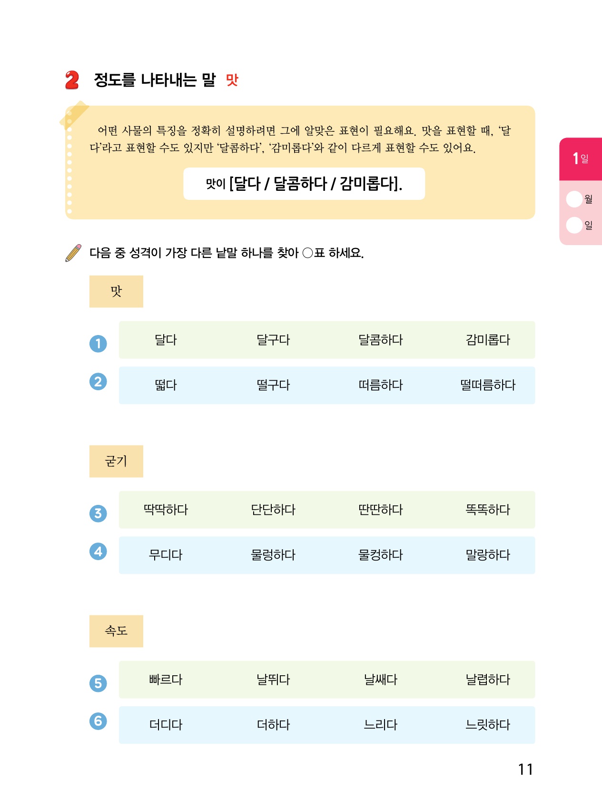Choose the word 떨구다 in row 2
The width and height of the screenshot is (602, 809).
[x=273, y=385]
